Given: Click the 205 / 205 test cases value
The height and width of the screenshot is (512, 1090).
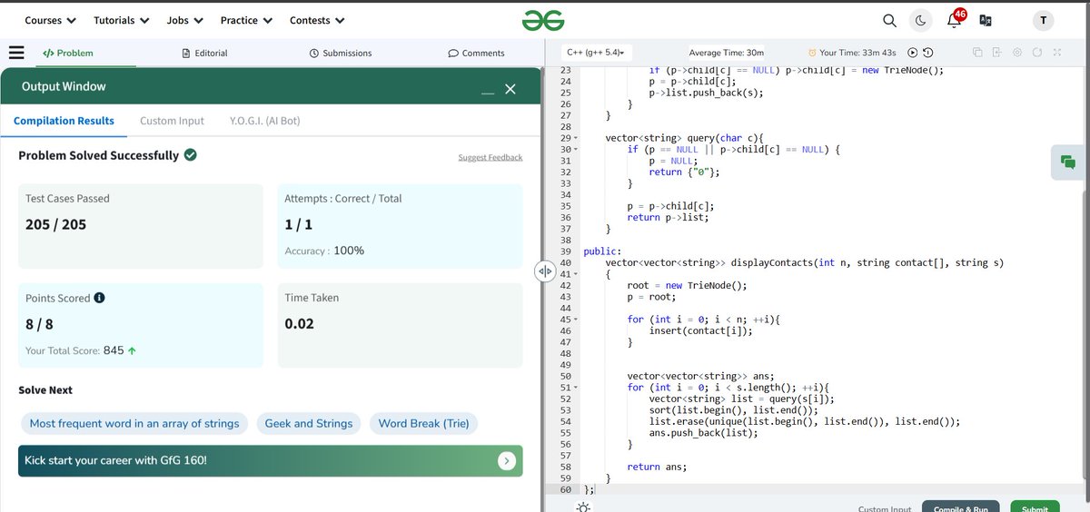Looking at the screenshot, I should 56,223.
